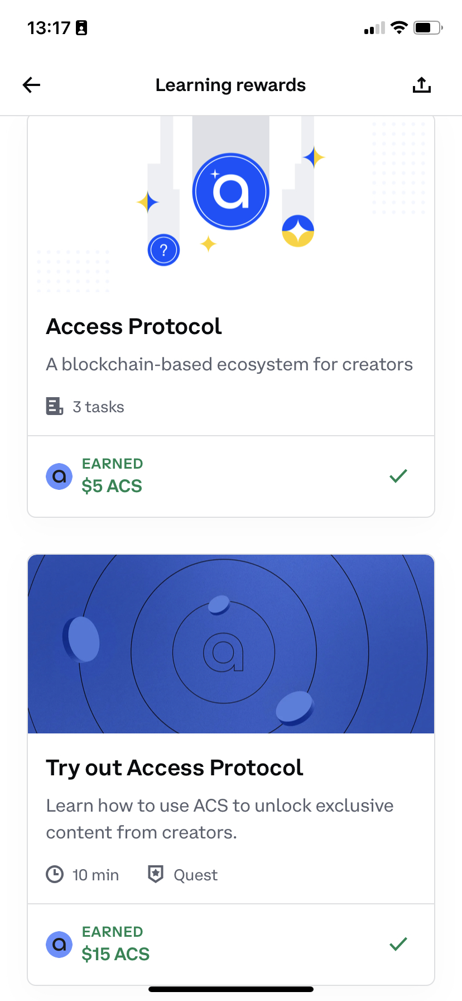Tap the back arrow icon
462x1001 pixels.
tap(32, 85)
